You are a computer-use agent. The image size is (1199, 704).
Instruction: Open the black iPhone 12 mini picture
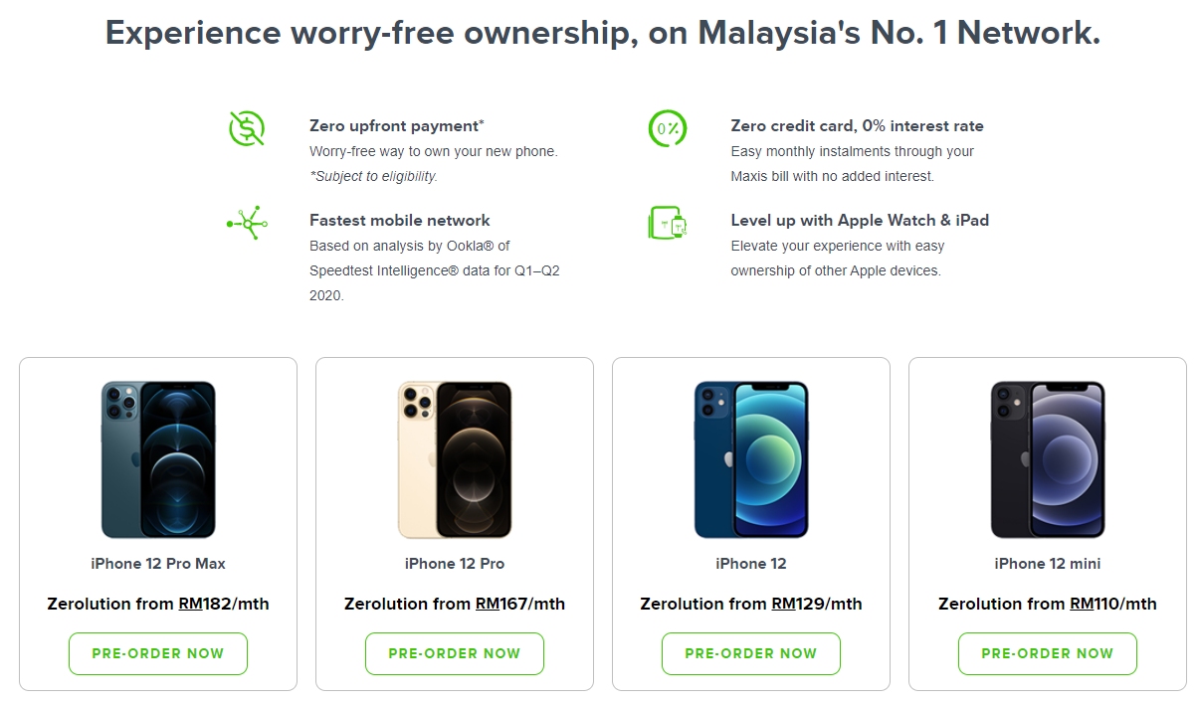1048,459
